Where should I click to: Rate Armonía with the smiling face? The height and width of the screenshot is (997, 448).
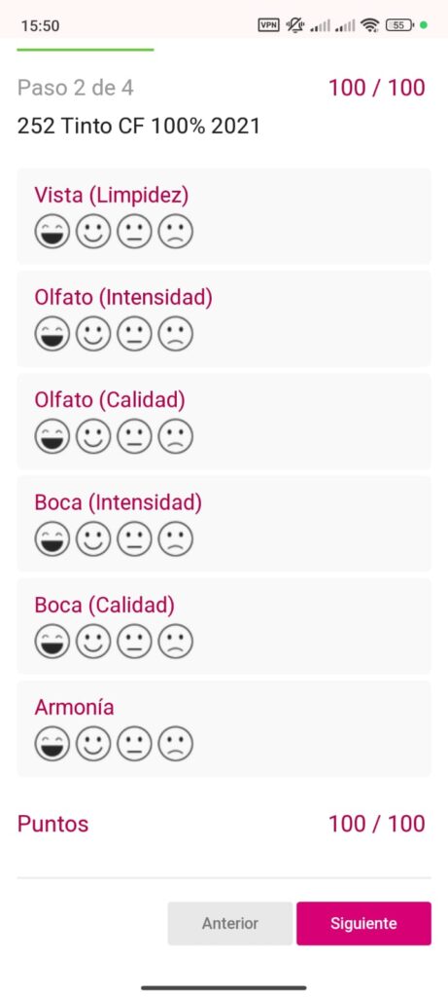tap(93, 744)
